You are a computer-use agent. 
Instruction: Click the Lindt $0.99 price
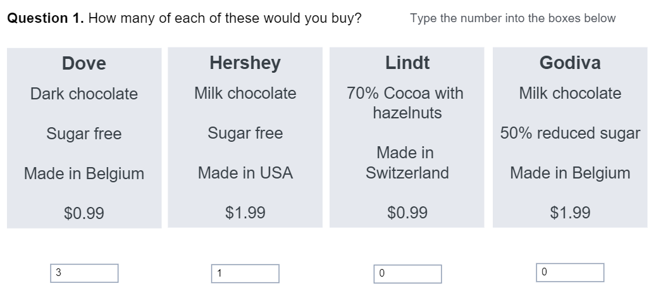pos(407,213)
